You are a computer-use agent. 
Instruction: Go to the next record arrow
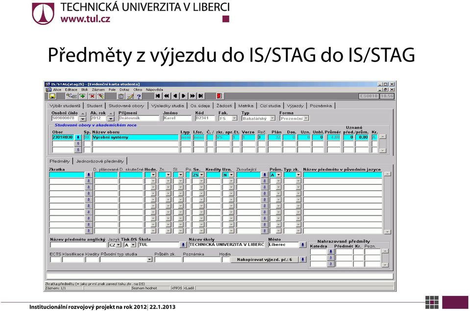(x=183, y=96)
